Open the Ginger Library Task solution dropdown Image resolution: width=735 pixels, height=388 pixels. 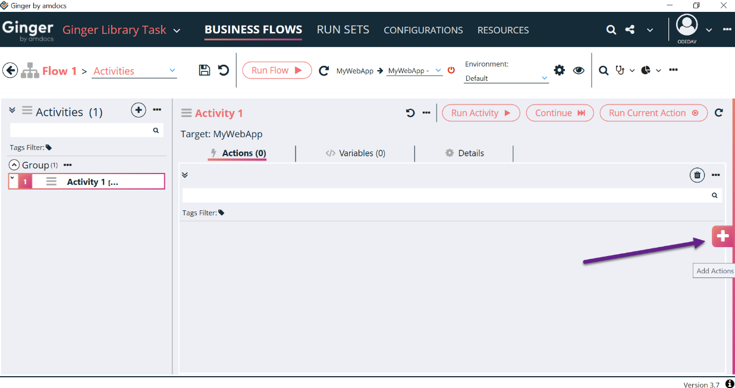(x=177, y=30)
